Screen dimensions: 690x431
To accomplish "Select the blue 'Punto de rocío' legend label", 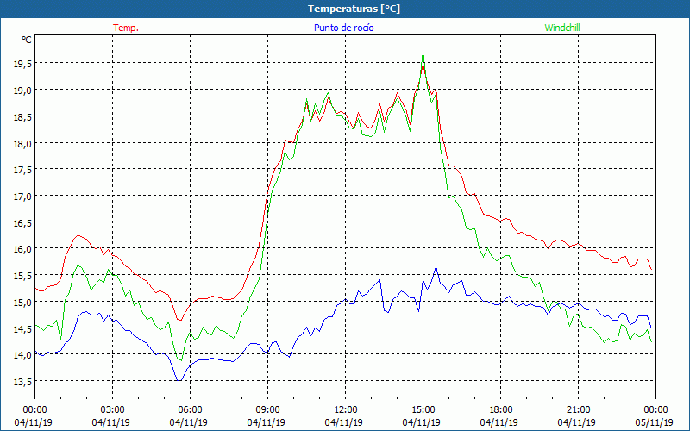I will (343, 28).
